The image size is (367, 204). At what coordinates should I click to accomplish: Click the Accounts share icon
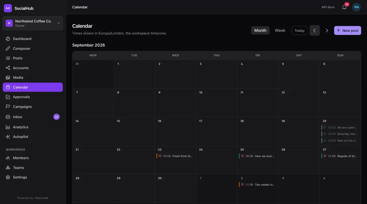[8, 68]
